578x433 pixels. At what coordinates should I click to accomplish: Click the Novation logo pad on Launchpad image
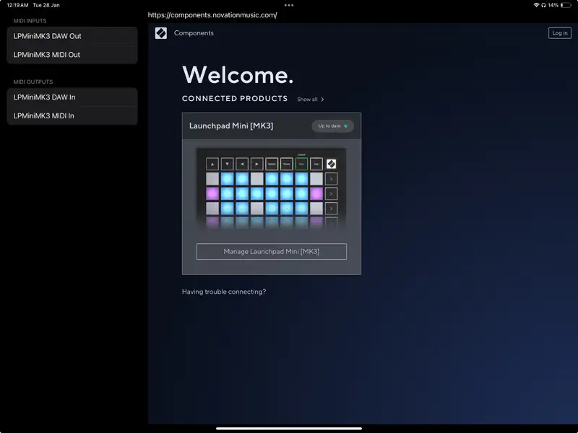(331, 165)
